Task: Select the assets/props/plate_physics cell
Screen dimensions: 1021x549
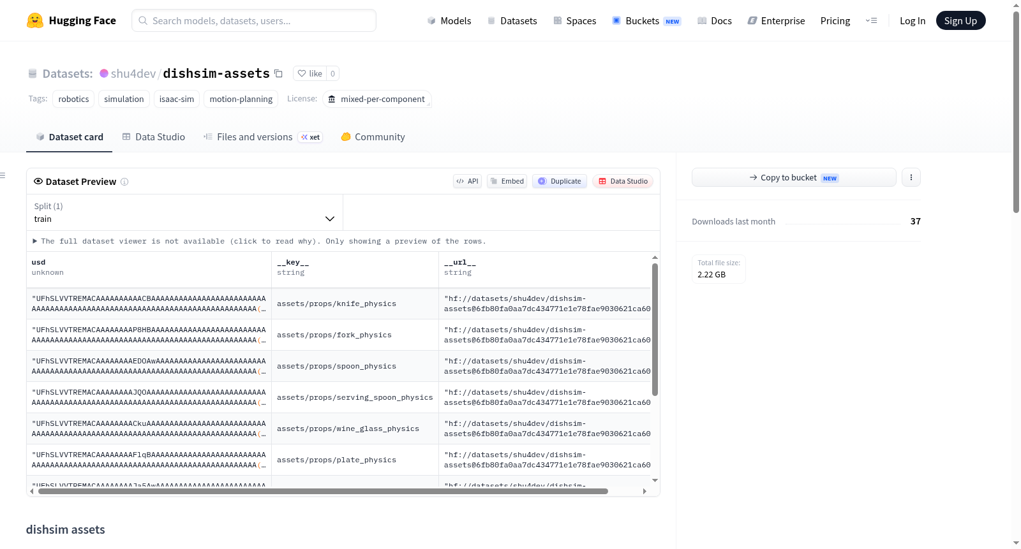Action: 355,460
